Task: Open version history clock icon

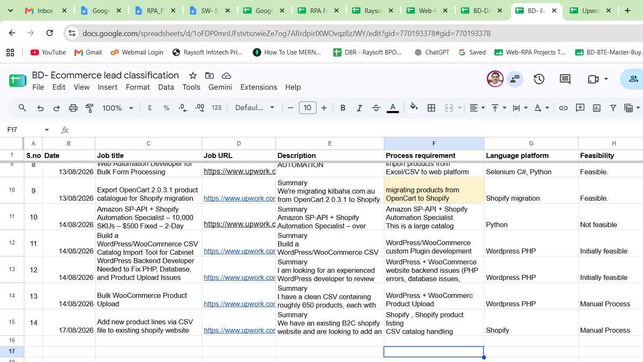Action: (x=539, y=79)
